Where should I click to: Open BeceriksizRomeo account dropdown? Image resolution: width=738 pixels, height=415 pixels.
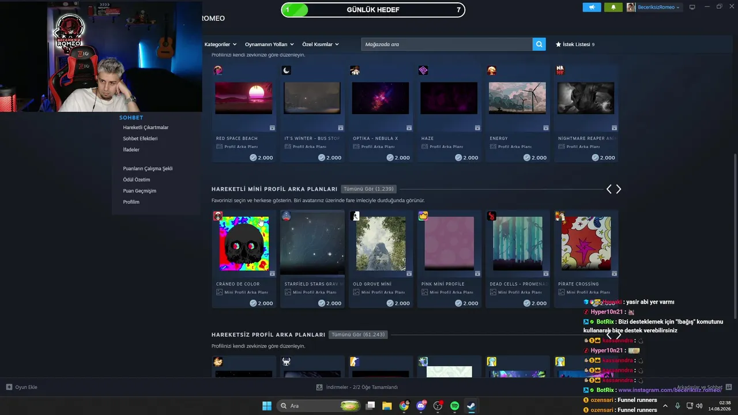(x=654, y=7)
